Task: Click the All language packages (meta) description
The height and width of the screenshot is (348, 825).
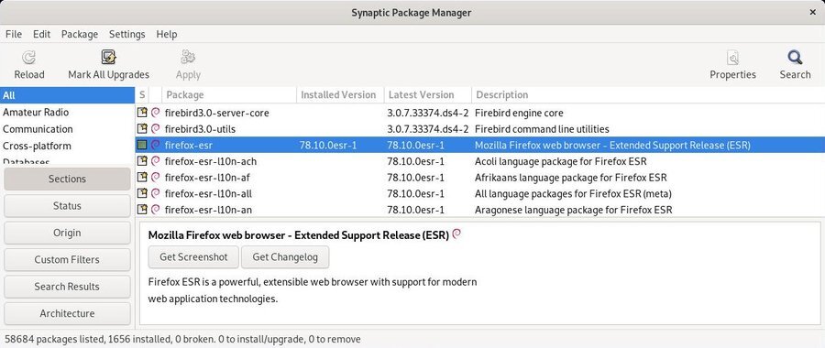Action: [573, 193]
